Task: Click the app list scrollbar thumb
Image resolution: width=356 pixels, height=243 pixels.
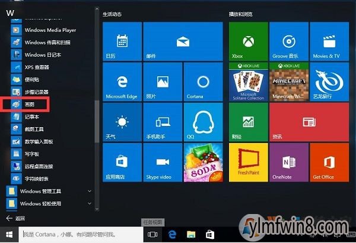Action: coord(97,122)
